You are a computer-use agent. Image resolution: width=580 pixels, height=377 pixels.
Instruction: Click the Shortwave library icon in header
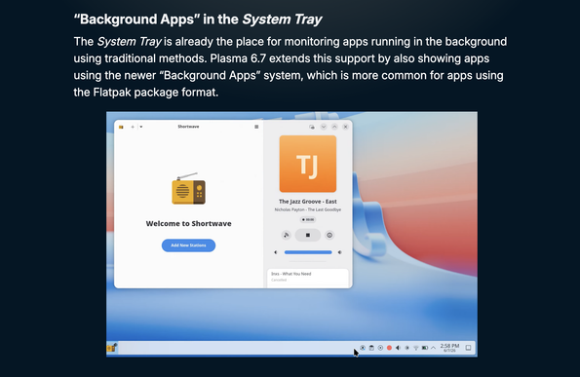point(121,127)
